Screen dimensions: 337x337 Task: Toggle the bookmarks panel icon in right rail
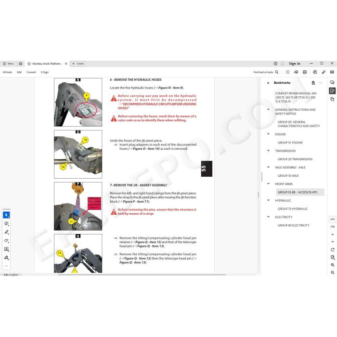point(332,91)
